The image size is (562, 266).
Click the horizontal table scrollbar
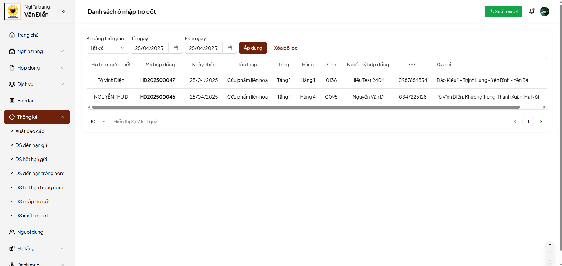[306, 107]
